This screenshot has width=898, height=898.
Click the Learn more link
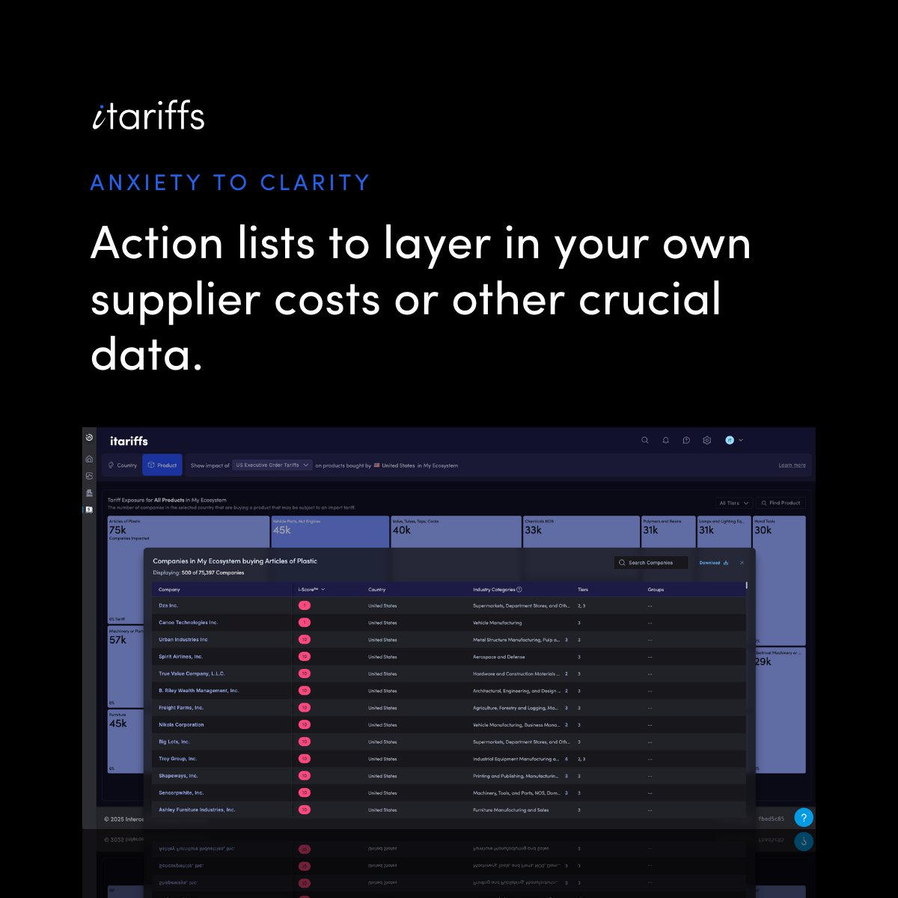tap(792, 465)
